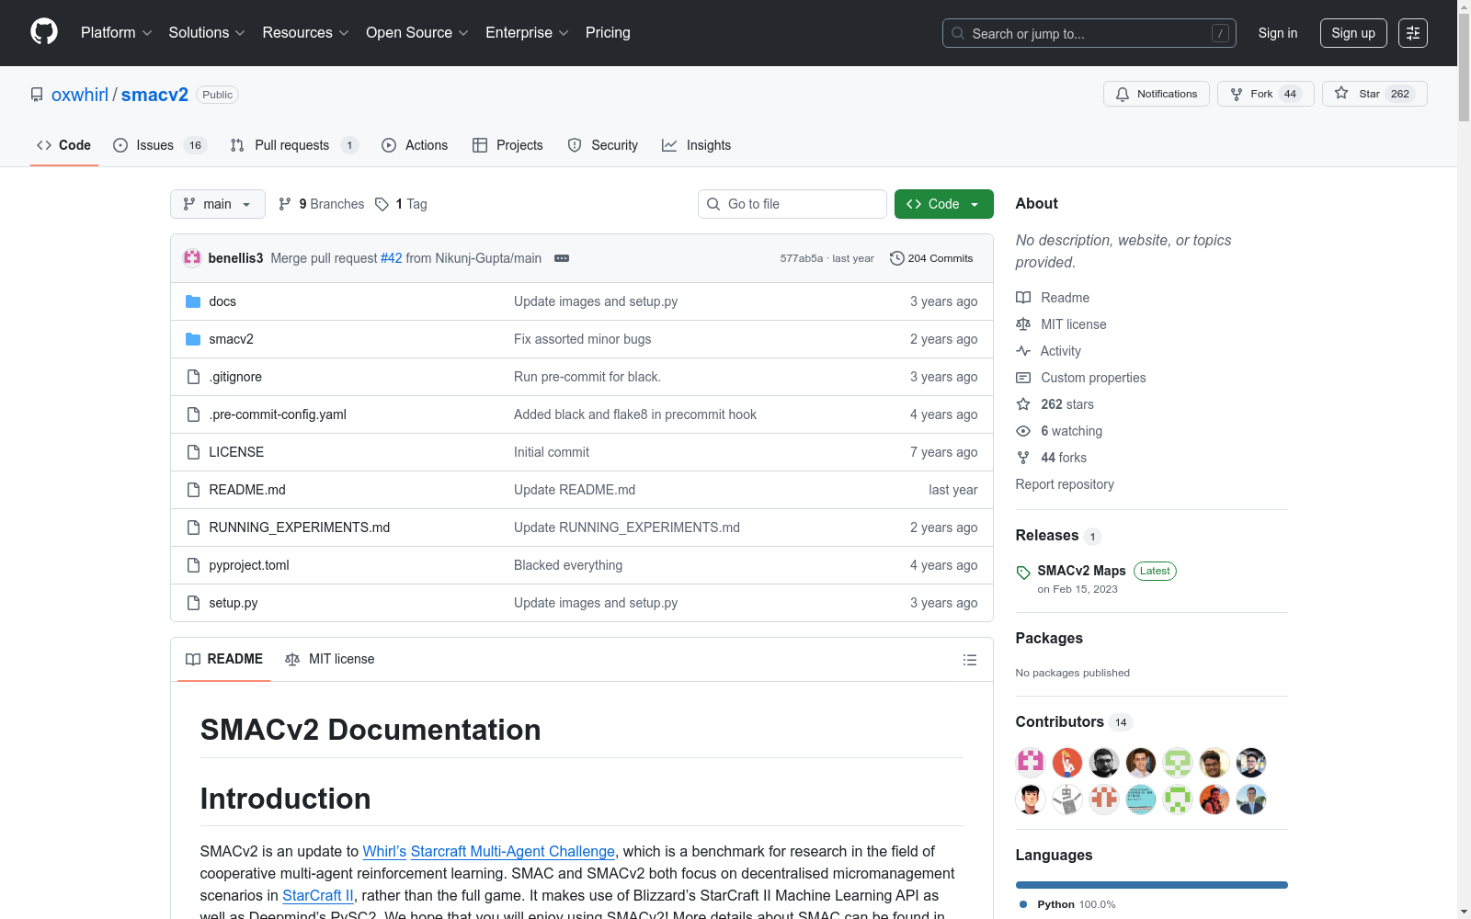Image resolution: width=1471 pixels, height=919 pixels.
Task: View the 262 stars link
Action: [1055, 404]
